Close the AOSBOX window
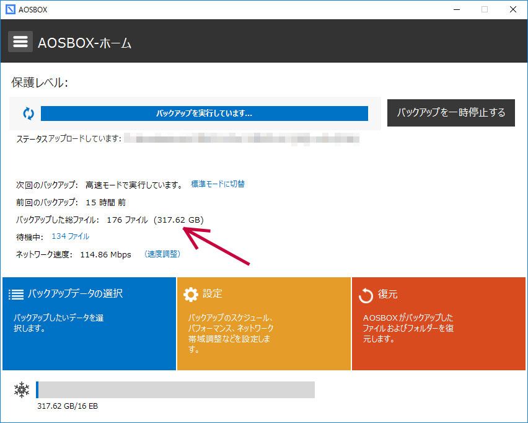Screen dimensions: 528x423 [513, 9]
